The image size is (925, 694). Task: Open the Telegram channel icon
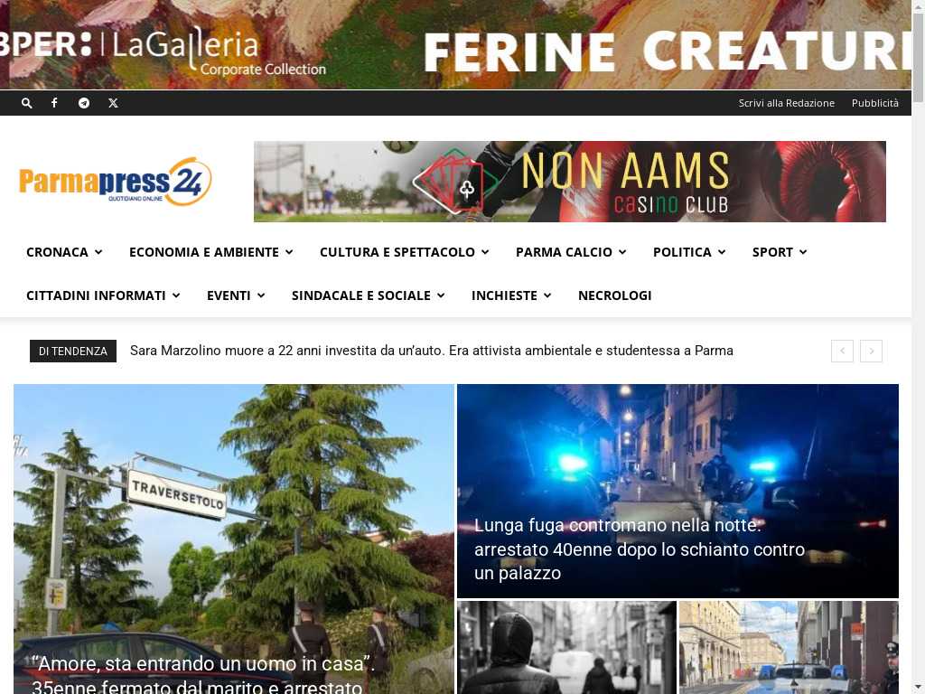click(x=84, y=103)
